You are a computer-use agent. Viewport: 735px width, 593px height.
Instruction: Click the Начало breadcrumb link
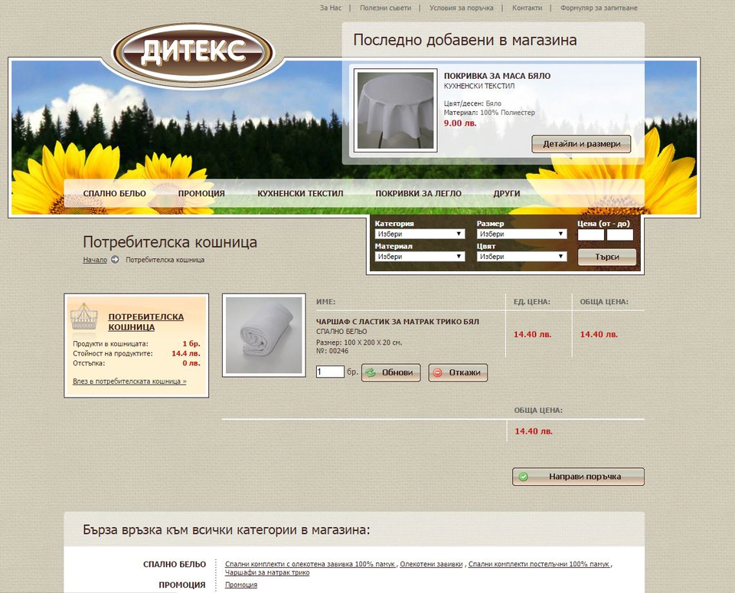tap(95, 260)
